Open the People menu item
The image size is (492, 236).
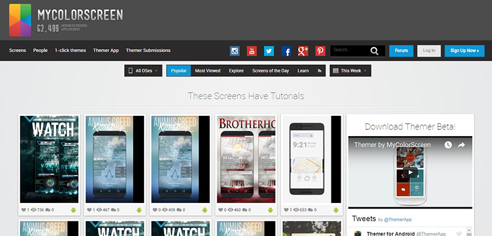click(x=41, y=50)
